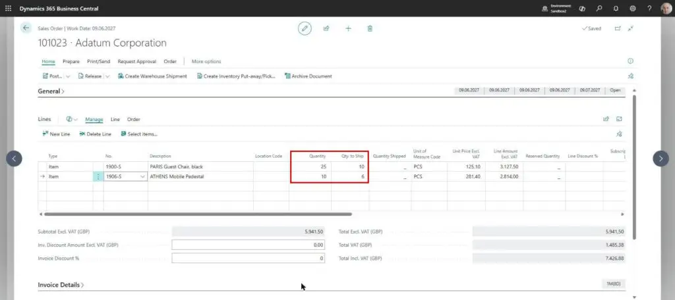Click New Line

pos(56,134)
